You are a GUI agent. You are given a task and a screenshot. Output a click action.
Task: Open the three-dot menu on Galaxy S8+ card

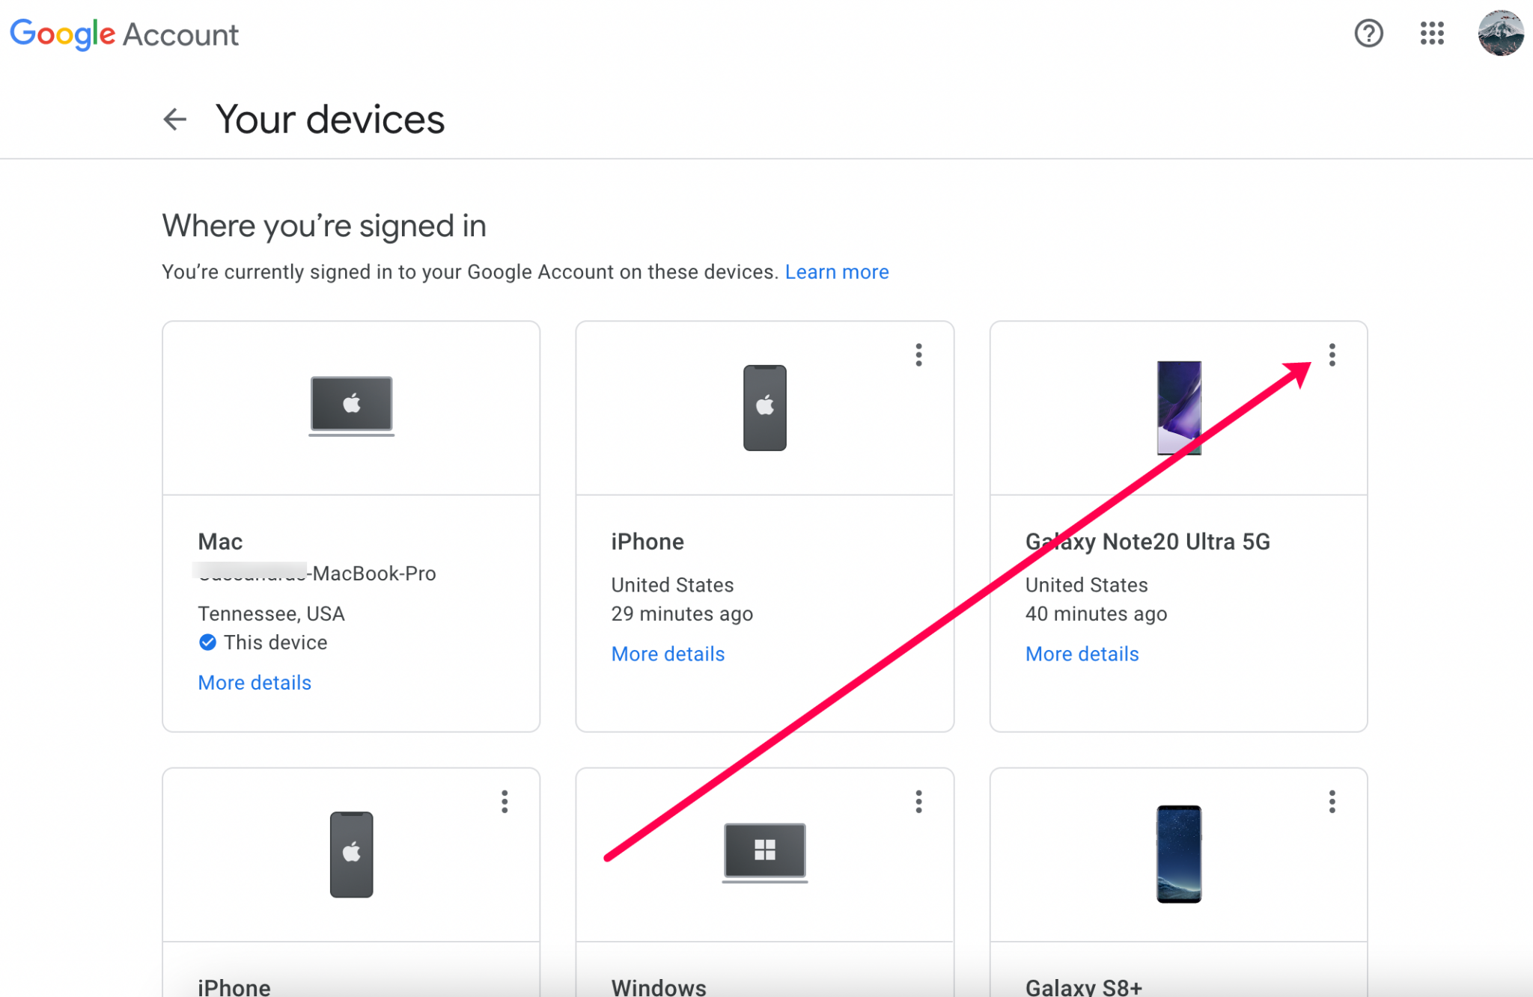click(x=1332, y=801)
